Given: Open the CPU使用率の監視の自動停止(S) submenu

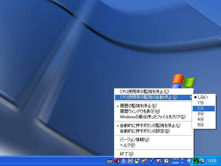Looking at the screenshot, I should 154,97.
